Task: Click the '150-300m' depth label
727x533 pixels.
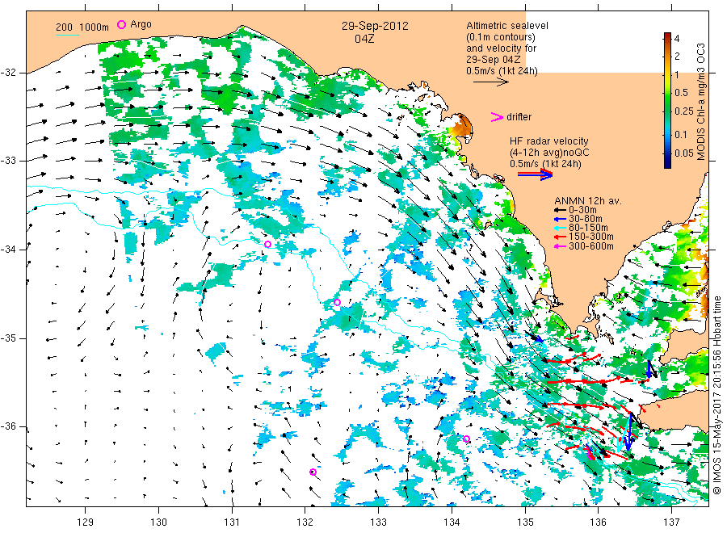Action: (x=591, y=237)
